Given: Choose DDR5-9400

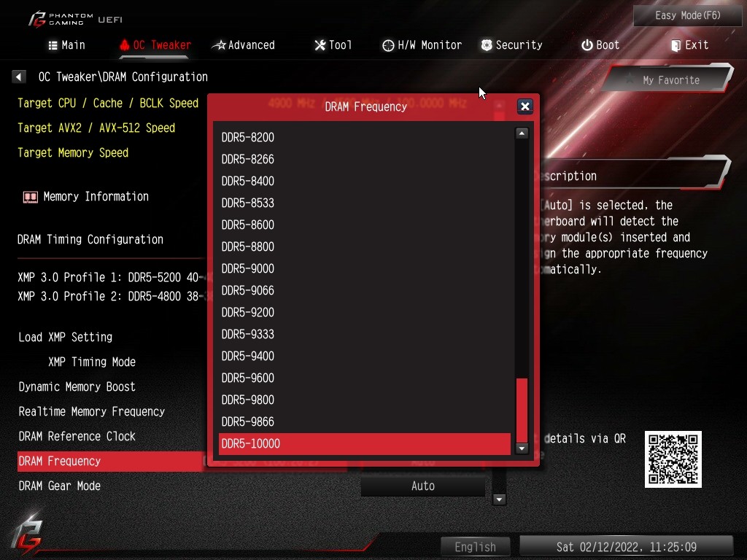Looking at the screenshot, I should tap(365, 356).
